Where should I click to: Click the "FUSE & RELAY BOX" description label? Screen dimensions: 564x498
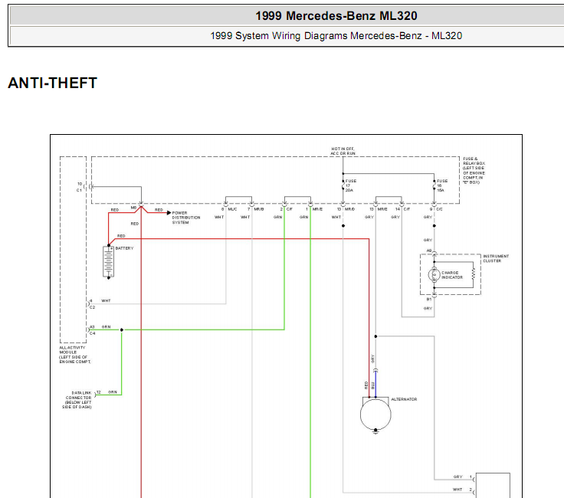tap(474, 170)
